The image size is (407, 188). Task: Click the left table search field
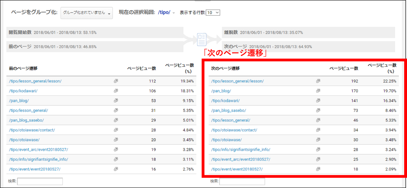(x=40, y=181)
